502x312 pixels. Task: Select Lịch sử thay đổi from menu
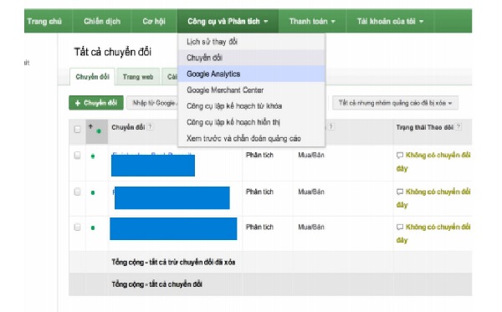point(251,42)
